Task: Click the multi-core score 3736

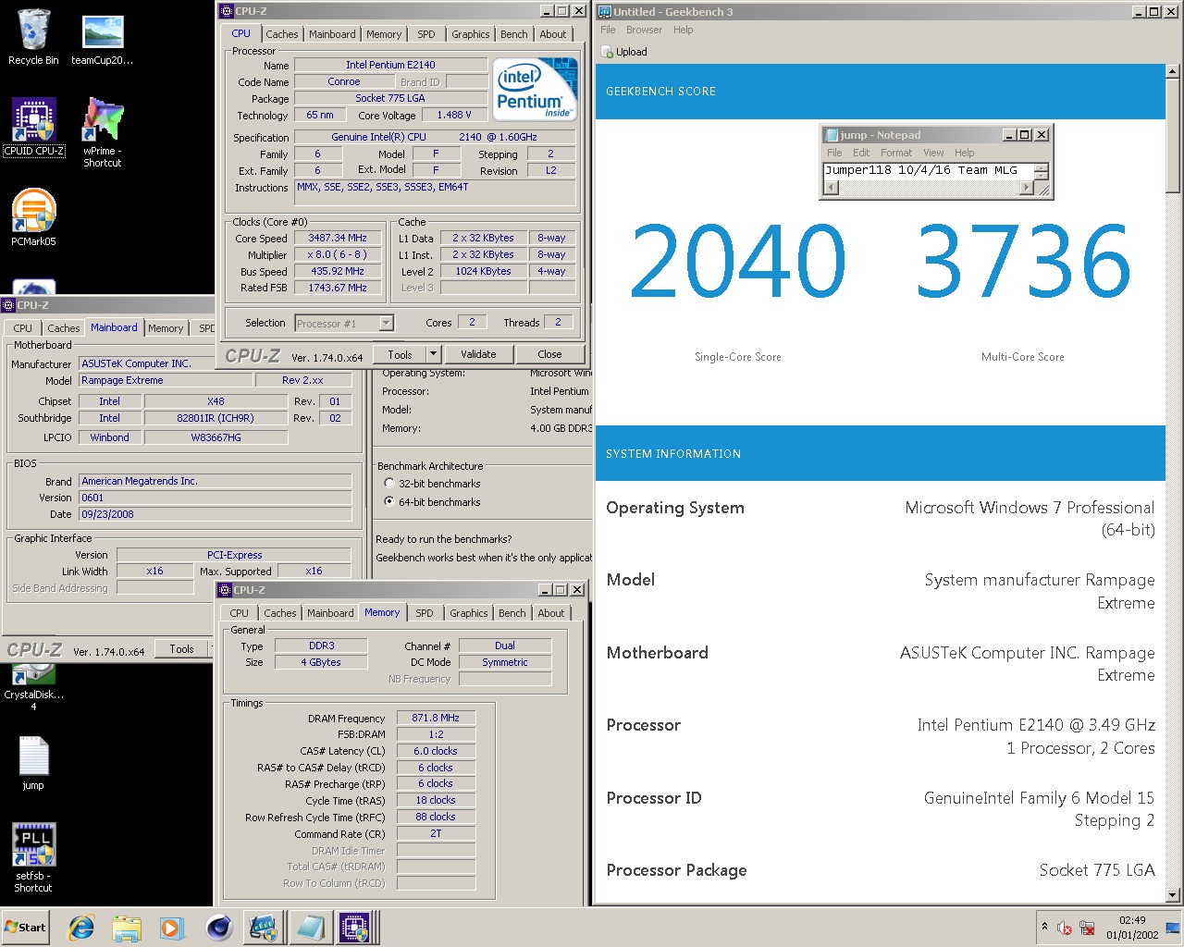Action: 1023,261
